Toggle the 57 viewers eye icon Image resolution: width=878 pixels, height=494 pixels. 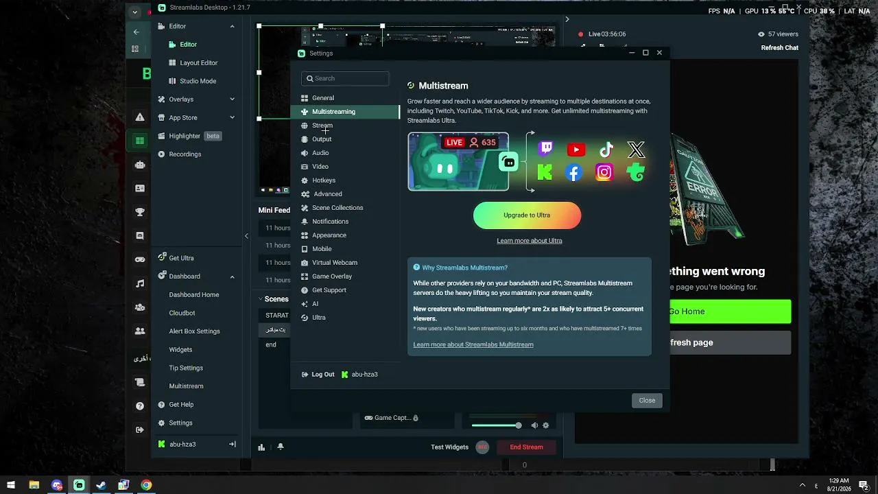(x=761, y=34)
